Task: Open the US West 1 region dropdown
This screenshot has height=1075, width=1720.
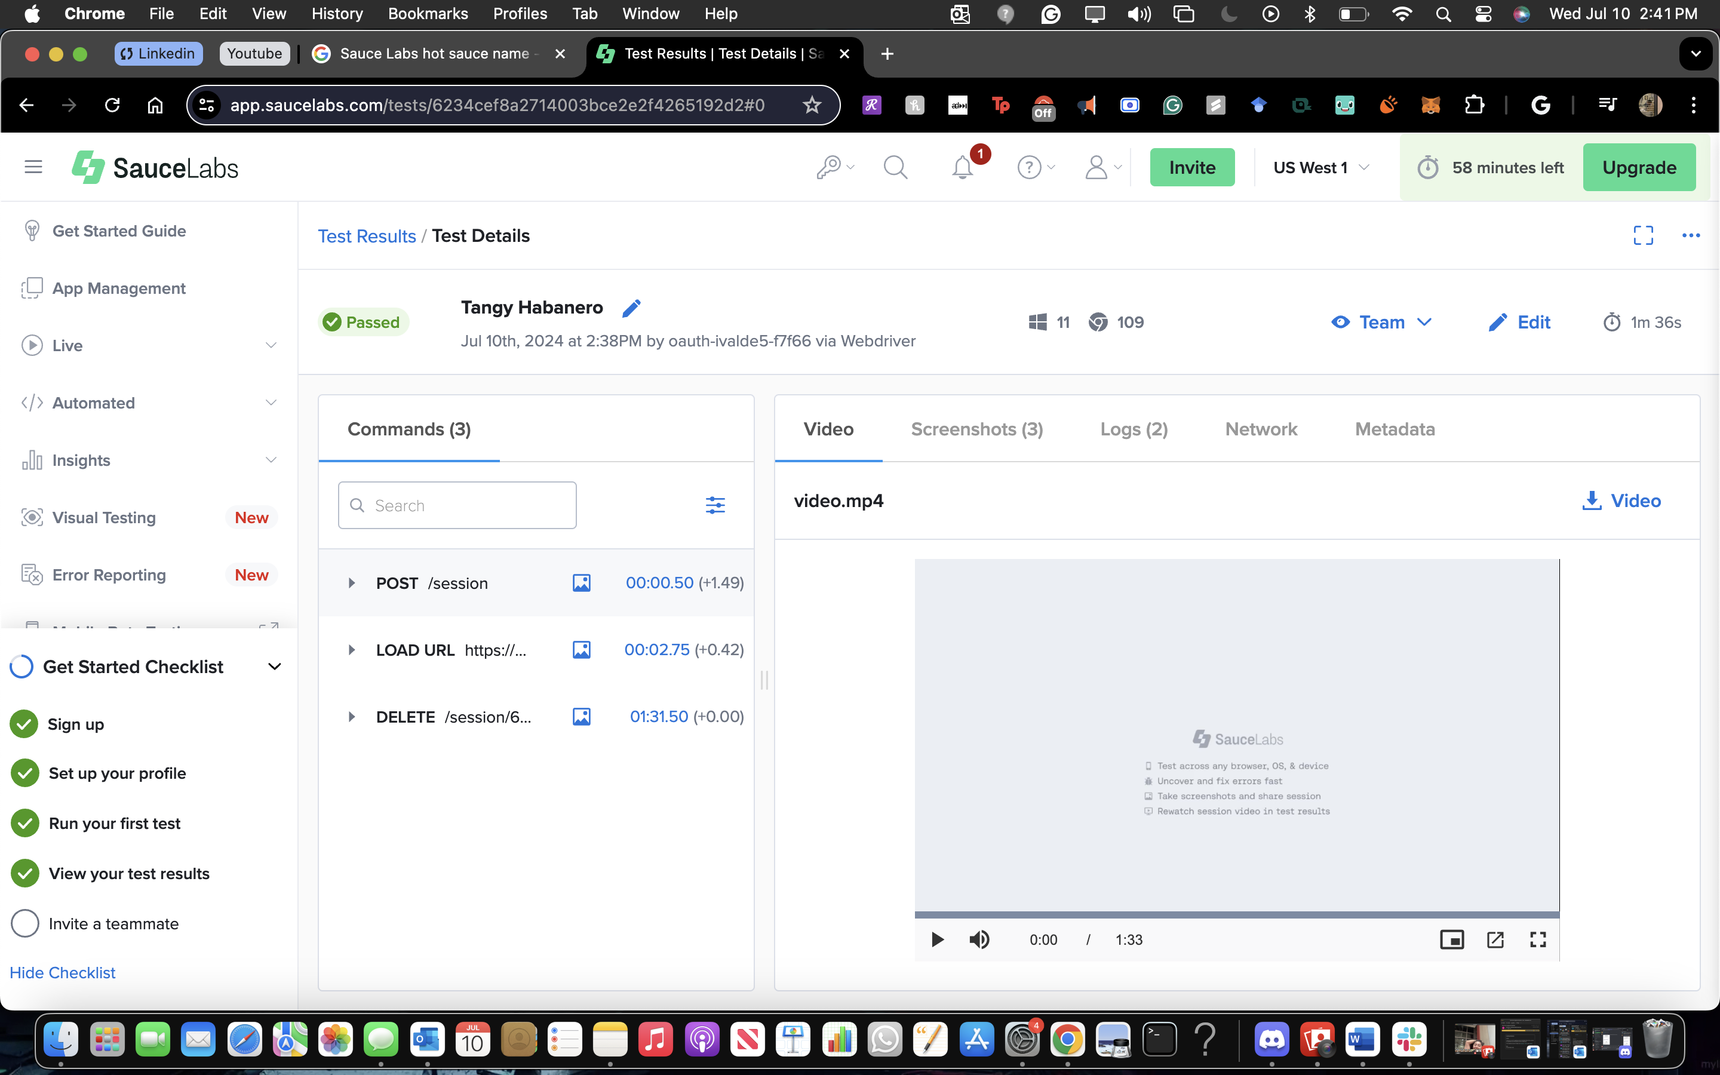Action: (x=1320, y=168)
